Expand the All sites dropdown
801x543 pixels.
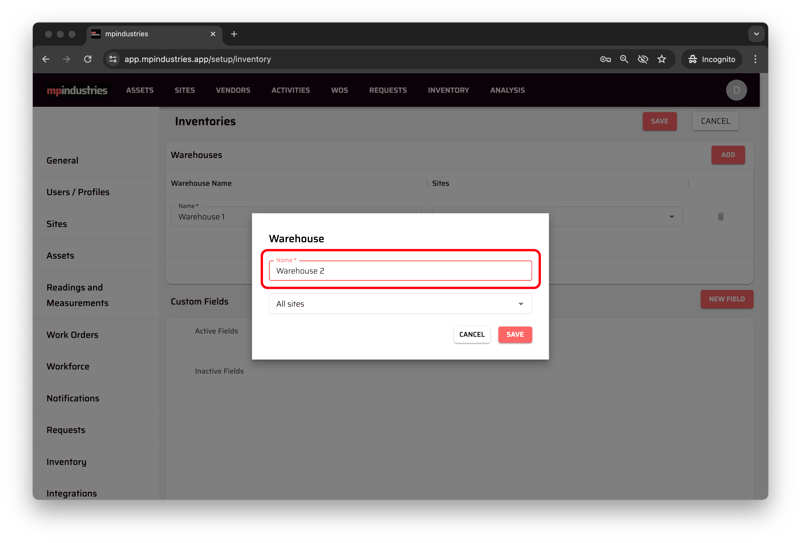click(520, 304)
